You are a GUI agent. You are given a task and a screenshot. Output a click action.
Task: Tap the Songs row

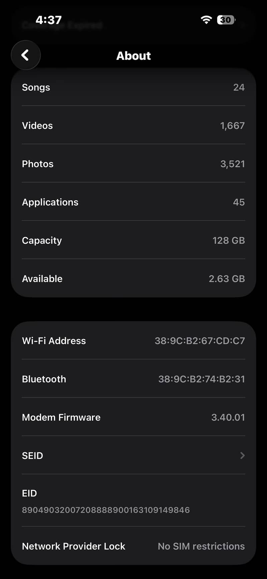(133, 87)
